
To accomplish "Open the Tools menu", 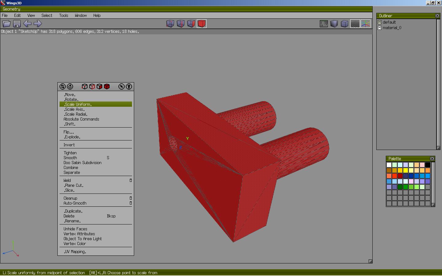I will [x=64, y=15].
